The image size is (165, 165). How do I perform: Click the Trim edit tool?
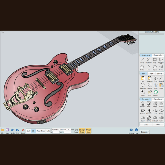coord(156,79)
